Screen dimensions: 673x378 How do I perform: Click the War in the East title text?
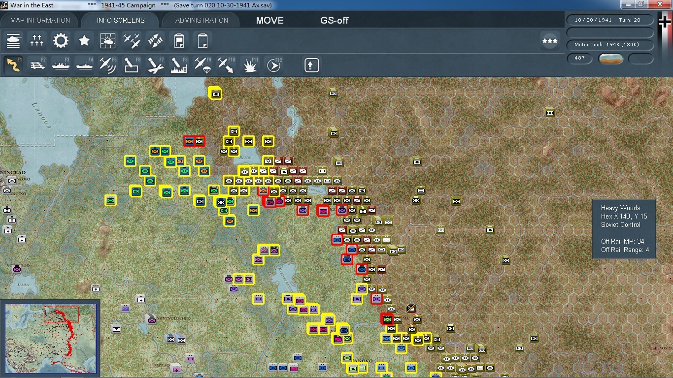click(x=32, y=5)
